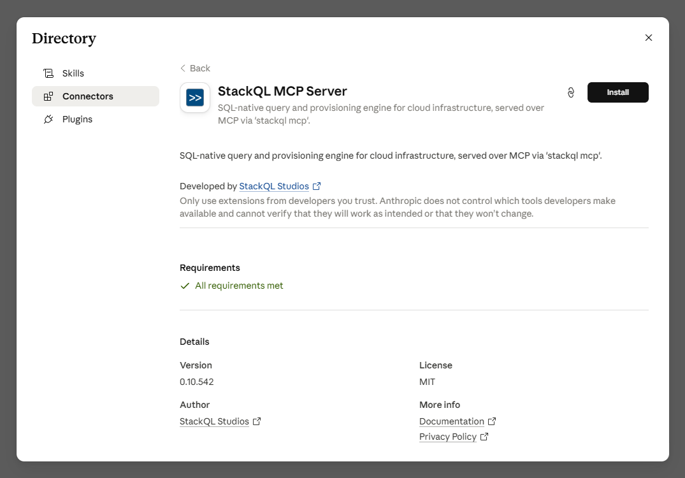685x478 pixels.
Task: Click the StackQL MCP Server title
Action: [282, 91]
